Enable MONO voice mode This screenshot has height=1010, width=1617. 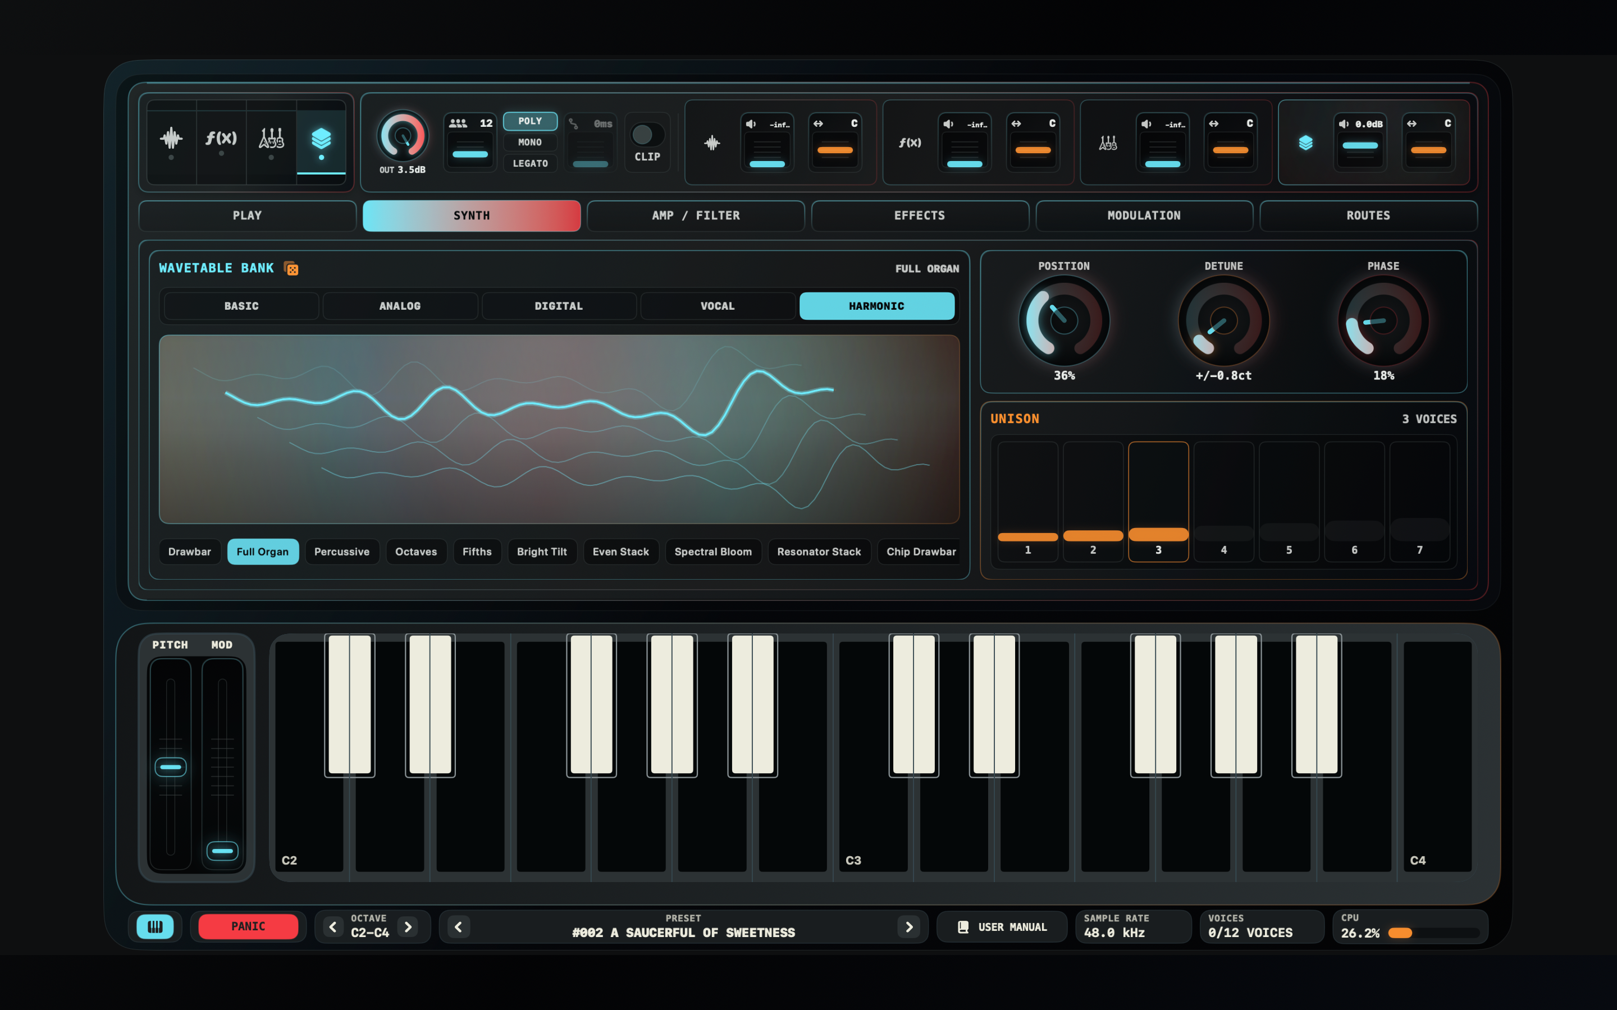pos(530,143)
